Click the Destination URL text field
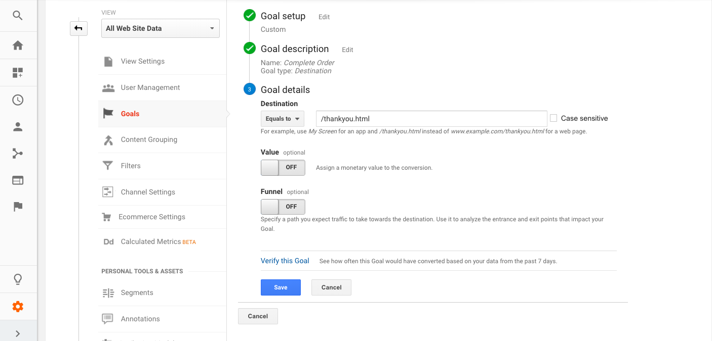This screenshot has height=341, width=712. click(x=431, y=119)
